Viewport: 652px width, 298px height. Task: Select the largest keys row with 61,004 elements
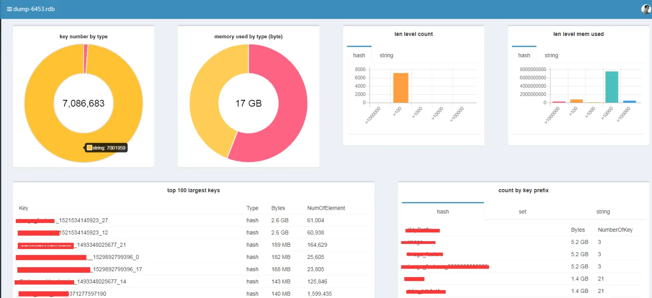pyautogui.click(x=186, y=220)
